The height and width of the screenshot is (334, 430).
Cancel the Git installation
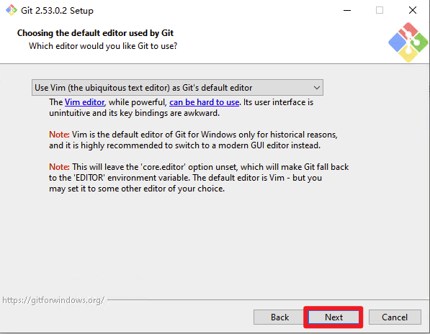point(395,317)
